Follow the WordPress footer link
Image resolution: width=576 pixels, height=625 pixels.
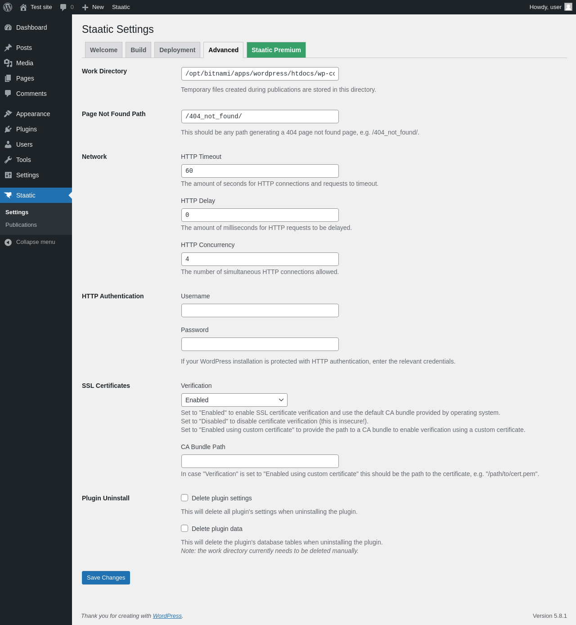167,616
